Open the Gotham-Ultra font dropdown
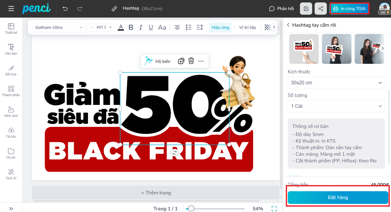Image resolution: width=391 pixels, height=212 pixels. [x=59, y=27]
